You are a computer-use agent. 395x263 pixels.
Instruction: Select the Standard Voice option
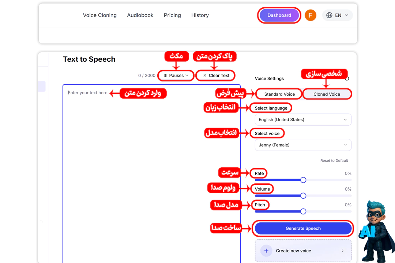click(x=279, y=94)
